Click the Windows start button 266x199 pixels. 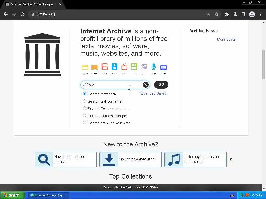click(x=12, y=195)
